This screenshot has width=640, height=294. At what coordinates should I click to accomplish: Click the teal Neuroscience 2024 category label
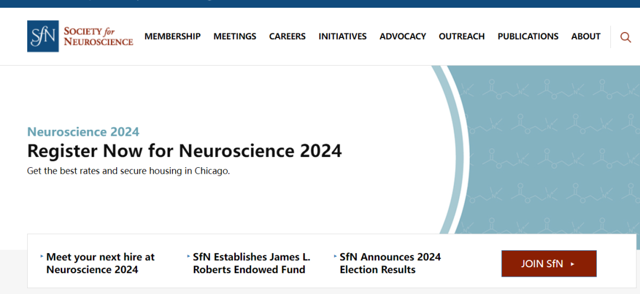click(83, 132)
